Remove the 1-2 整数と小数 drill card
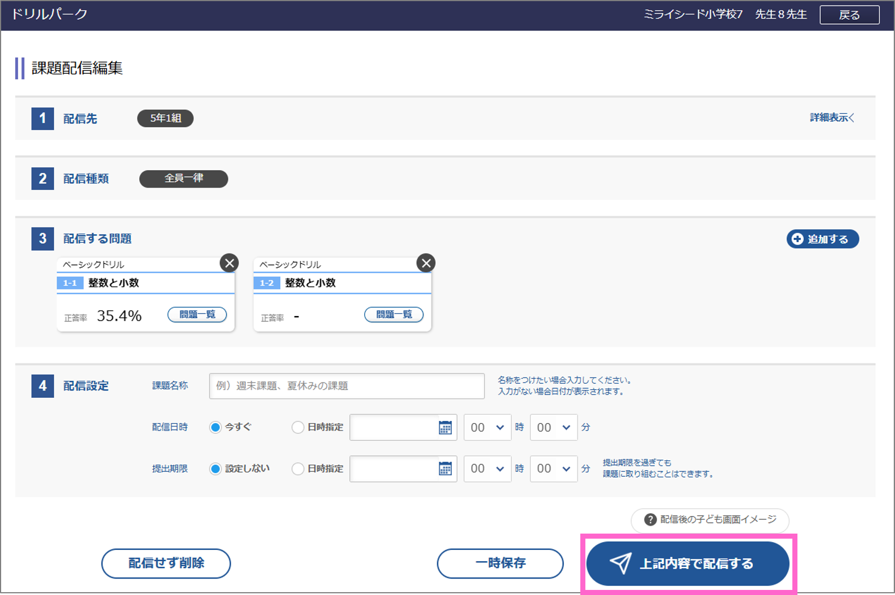895x595 pixels. [x=426, y=263]
